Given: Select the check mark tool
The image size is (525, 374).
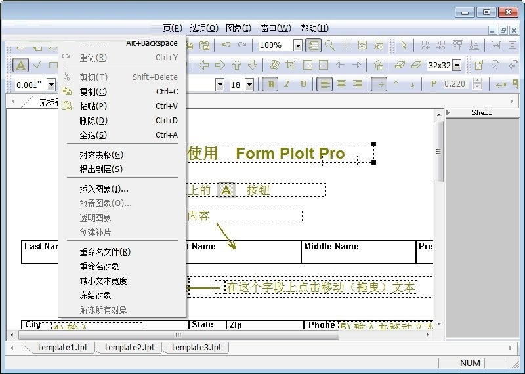Looking at the screenshot, I should click(37, 65).
